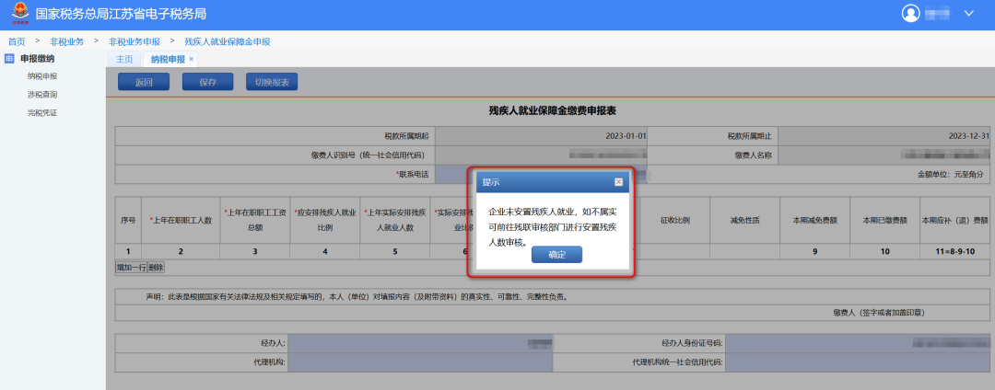Image resolution: width=995 pixels, height=390 pixels.
Task: Open 纳税申报 in the sidebar
Action: 41,76
